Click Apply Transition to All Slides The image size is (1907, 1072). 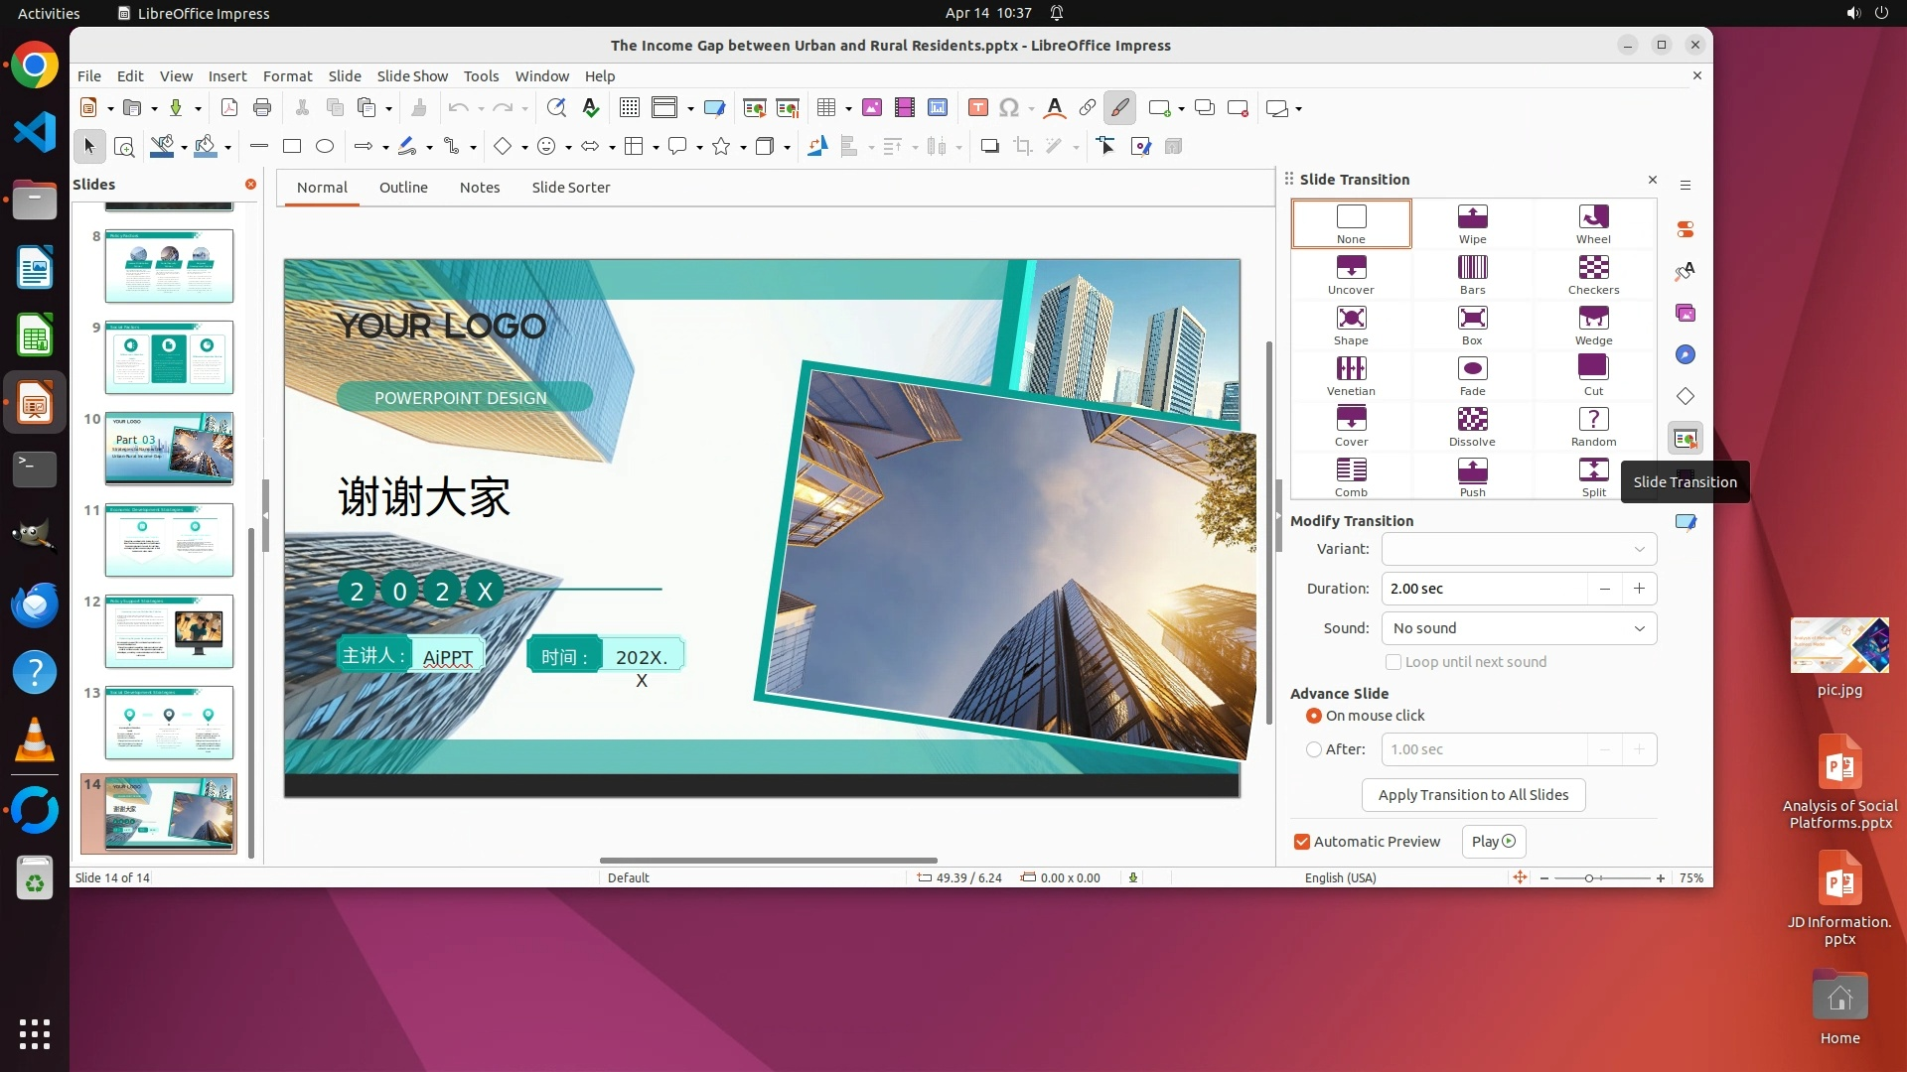point(1473,795)
